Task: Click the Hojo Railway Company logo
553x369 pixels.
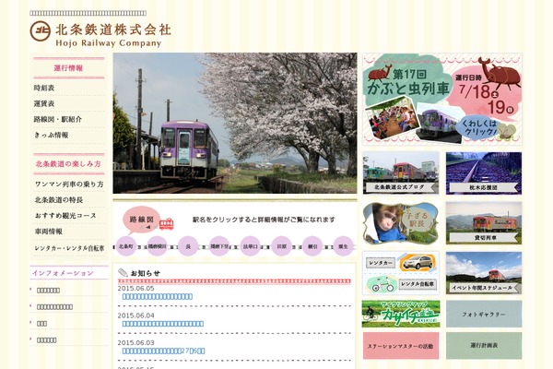Action: (100, 34)
